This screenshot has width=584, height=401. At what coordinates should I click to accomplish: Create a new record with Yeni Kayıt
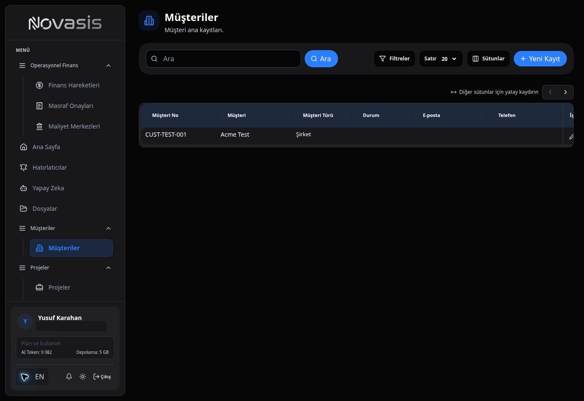[x=540, y=59]
